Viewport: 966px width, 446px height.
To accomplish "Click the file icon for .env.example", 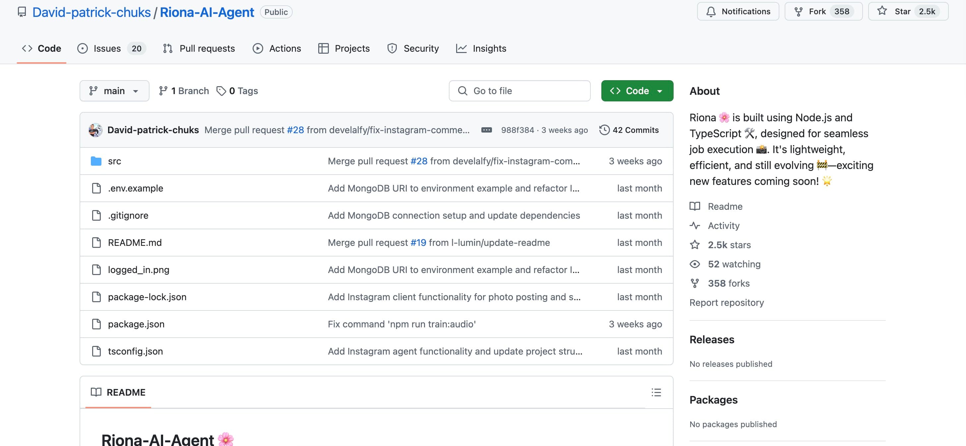I will (x=96, y=188).
